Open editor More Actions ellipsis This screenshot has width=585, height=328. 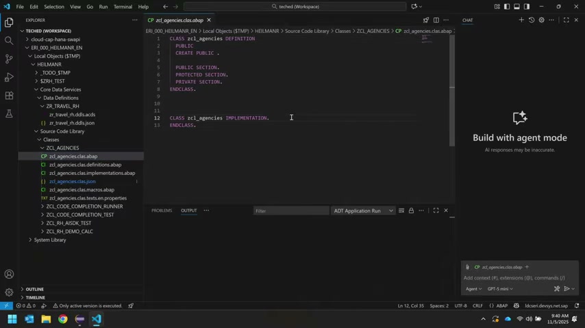coord(446,20)
